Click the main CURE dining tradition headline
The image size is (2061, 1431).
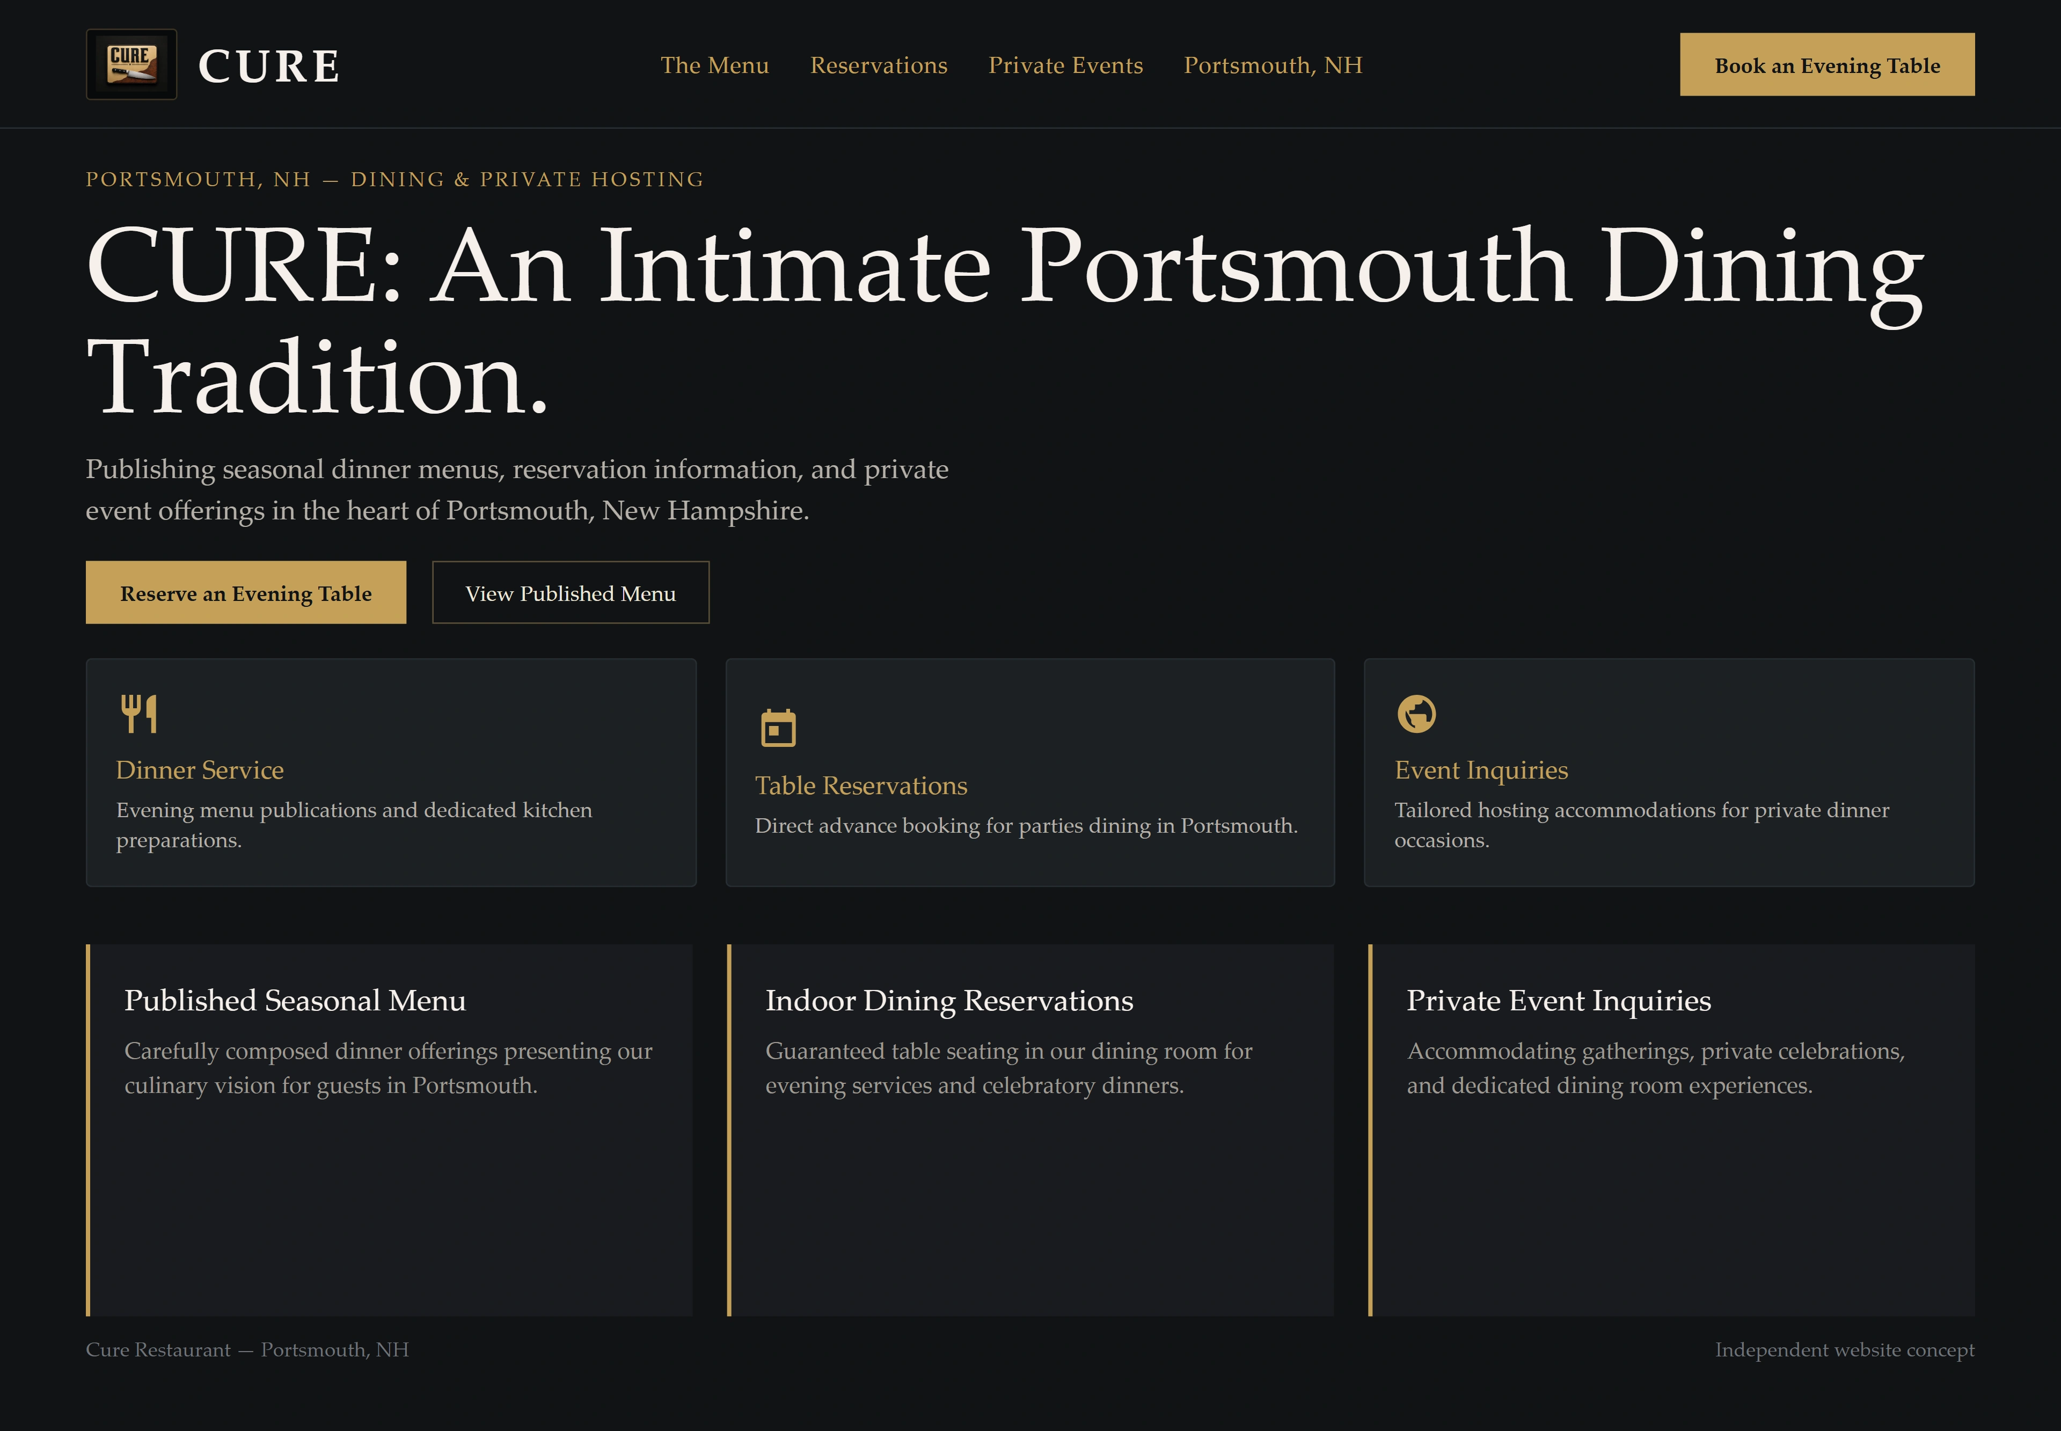pyautogui.click(x=1005, y=320)
